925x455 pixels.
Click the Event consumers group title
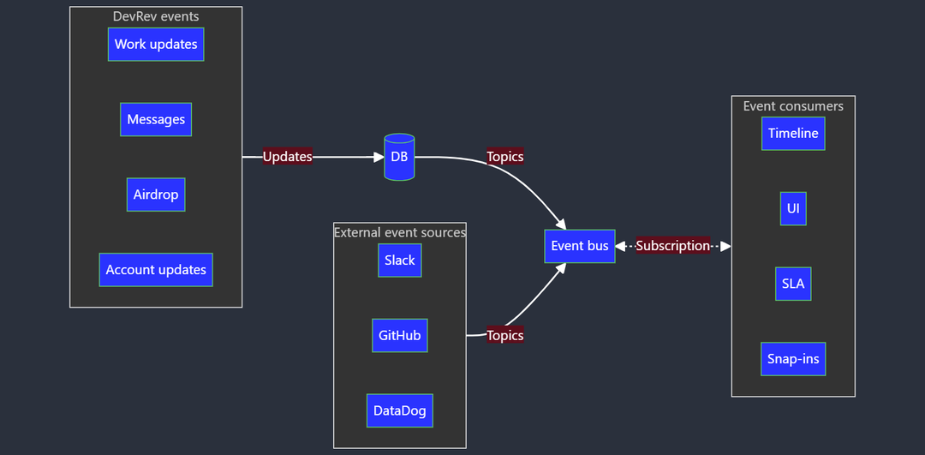(x=793, y=106)
